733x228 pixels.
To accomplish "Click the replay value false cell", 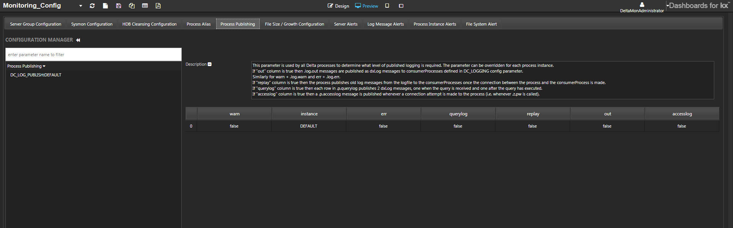I will pyautogui.click(x=533, y=126).
